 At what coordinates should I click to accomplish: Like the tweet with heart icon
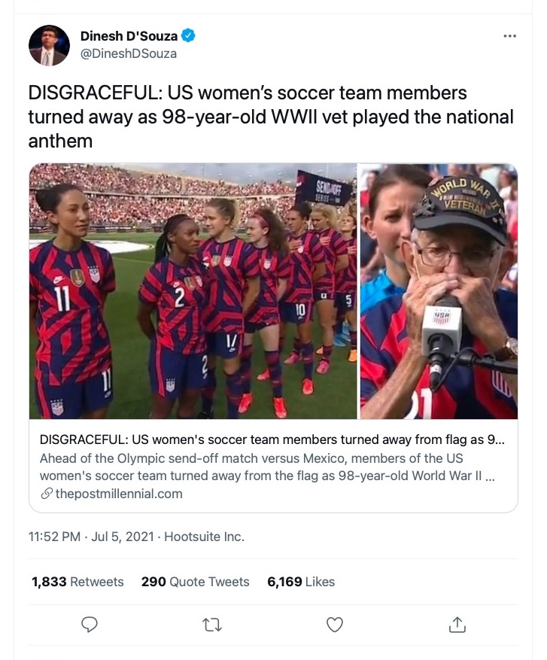click(335, 625)
